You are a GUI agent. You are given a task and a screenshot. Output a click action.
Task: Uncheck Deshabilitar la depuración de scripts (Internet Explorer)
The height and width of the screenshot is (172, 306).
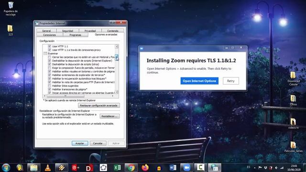coord(50,61)
